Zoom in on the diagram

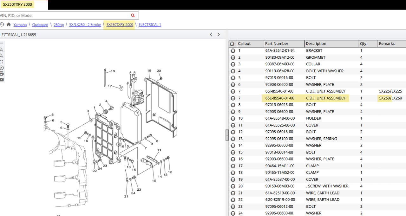point(2,49)
